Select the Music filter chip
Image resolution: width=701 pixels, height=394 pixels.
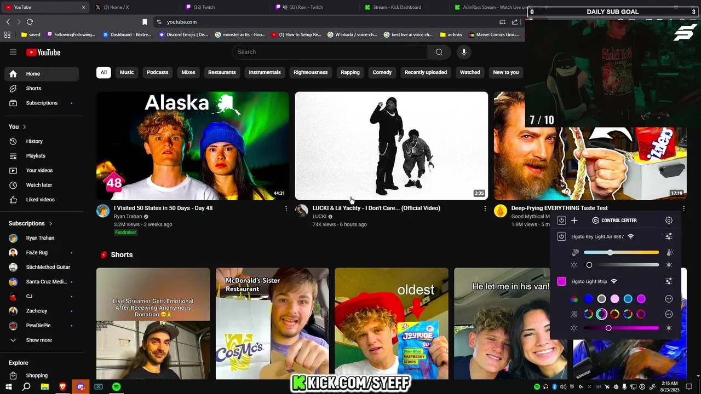pyautogui.click(x=127, y=72)
